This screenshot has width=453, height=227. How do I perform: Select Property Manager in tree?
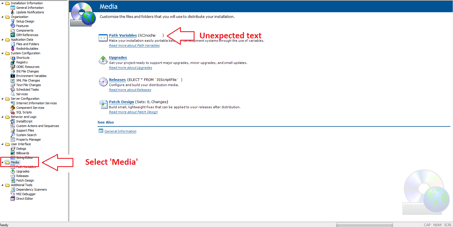(28, 139)
